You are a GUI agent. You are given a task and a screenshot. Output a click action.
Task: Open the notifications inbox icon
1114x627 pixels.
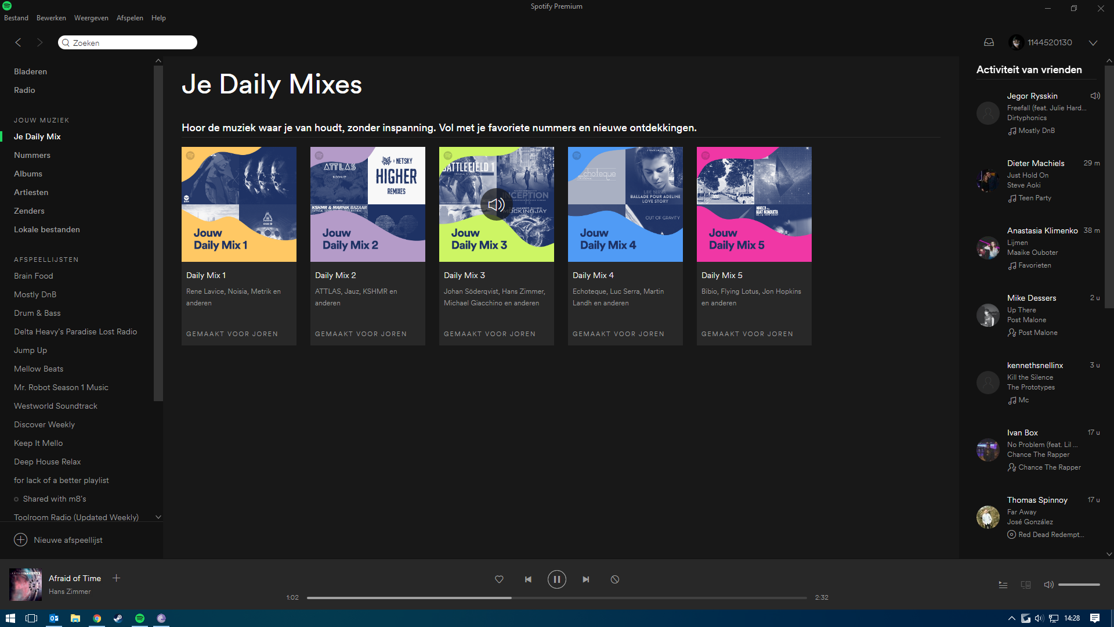[989, 42]
